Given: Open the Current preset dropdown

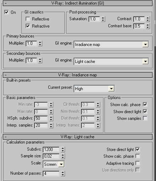Looking at the screenshot, I should pyautogui.click(x=111, y=88).
